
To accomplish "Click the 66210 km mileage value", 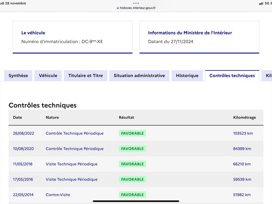I will point(242,164).
